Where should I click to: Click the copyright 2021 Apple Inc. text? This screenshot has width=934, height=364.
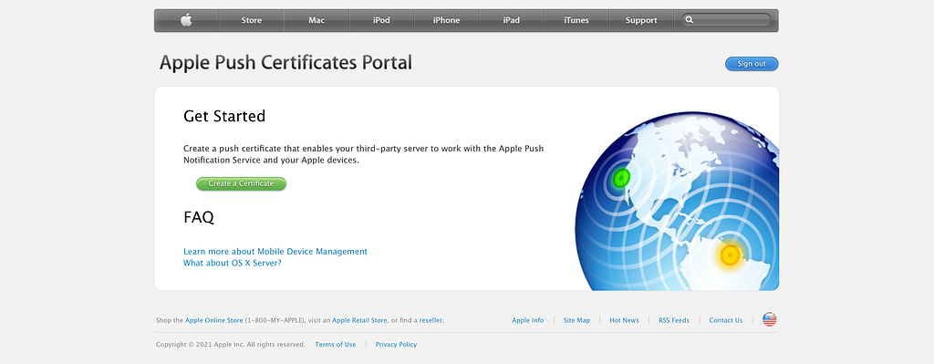pos(231,344)
